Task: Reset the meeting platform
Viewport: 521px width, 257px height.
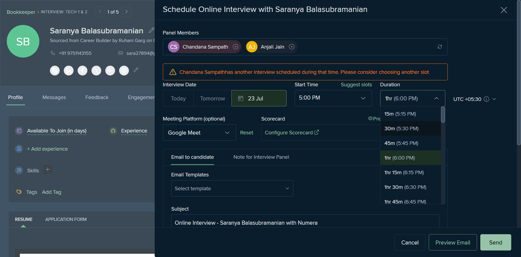Action: tap(247, 132)
